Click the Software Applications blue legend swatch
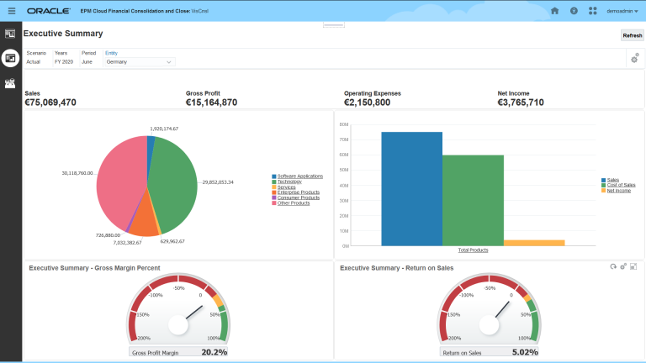 pos(274,176)
